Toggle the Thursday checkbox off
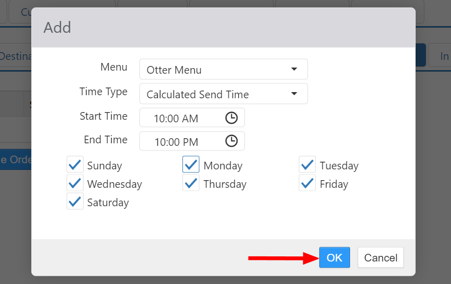The width and height of the screenshot is (451, 284). [x=191, y=184]
